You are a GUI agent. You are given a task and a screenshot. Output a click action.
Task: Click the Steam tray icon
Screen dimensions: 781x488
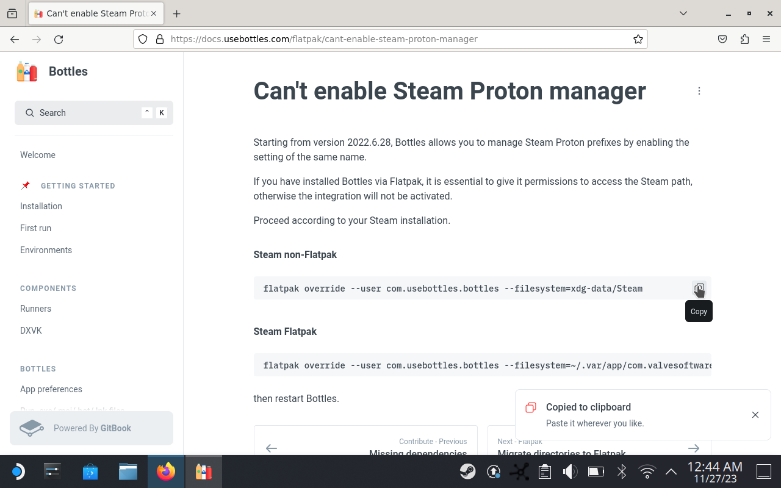click(468, 472)
